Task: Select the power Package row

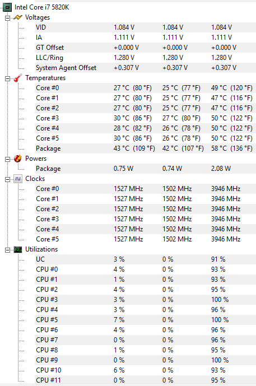Action: (x=145, y=169)
